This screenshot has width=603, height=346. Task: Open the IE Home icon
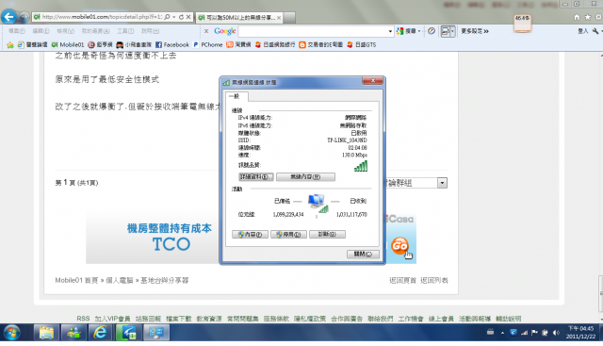point(577,17)
